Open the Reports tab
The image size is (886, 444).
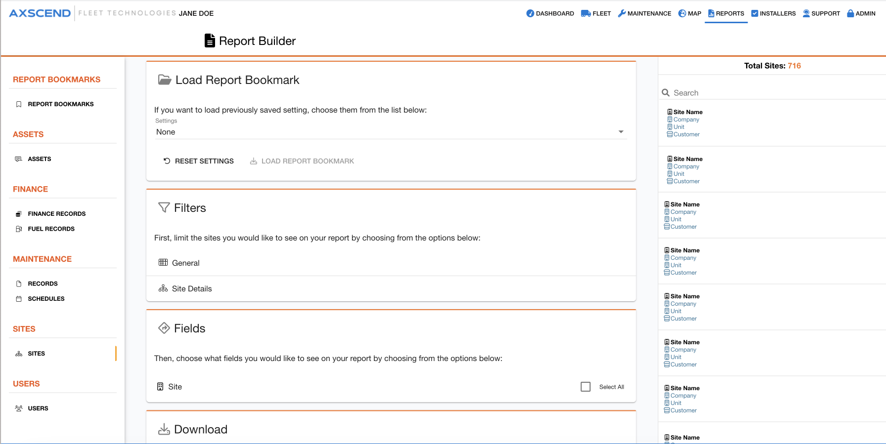726,13
